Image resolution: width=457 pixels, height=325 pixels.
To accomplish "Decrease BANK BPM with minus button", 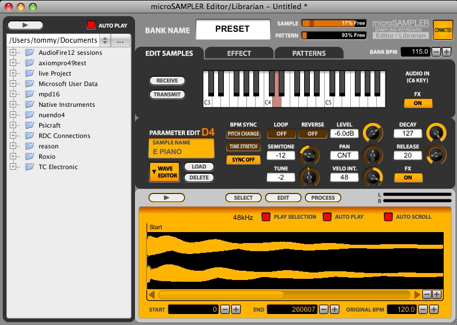I will pos(436,52).
